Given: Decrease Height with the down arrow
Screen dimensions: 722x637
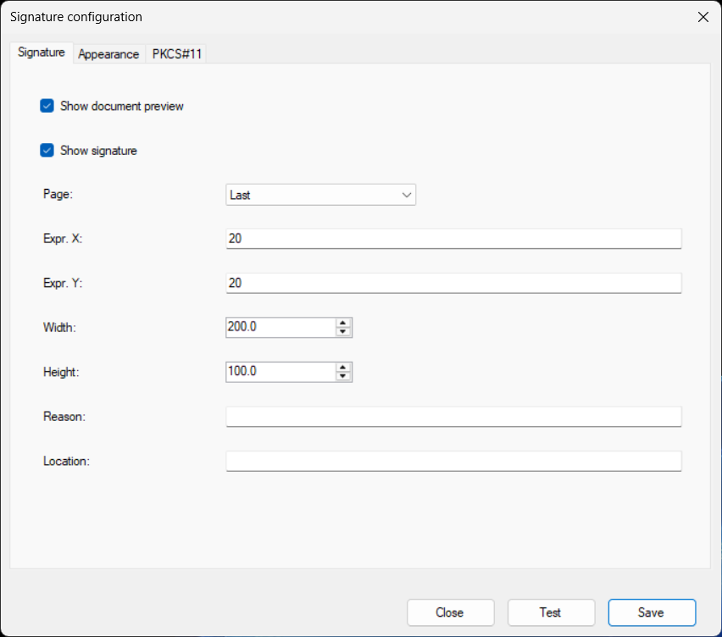Looking at the screenshot, I should click(x=343, y=376).
